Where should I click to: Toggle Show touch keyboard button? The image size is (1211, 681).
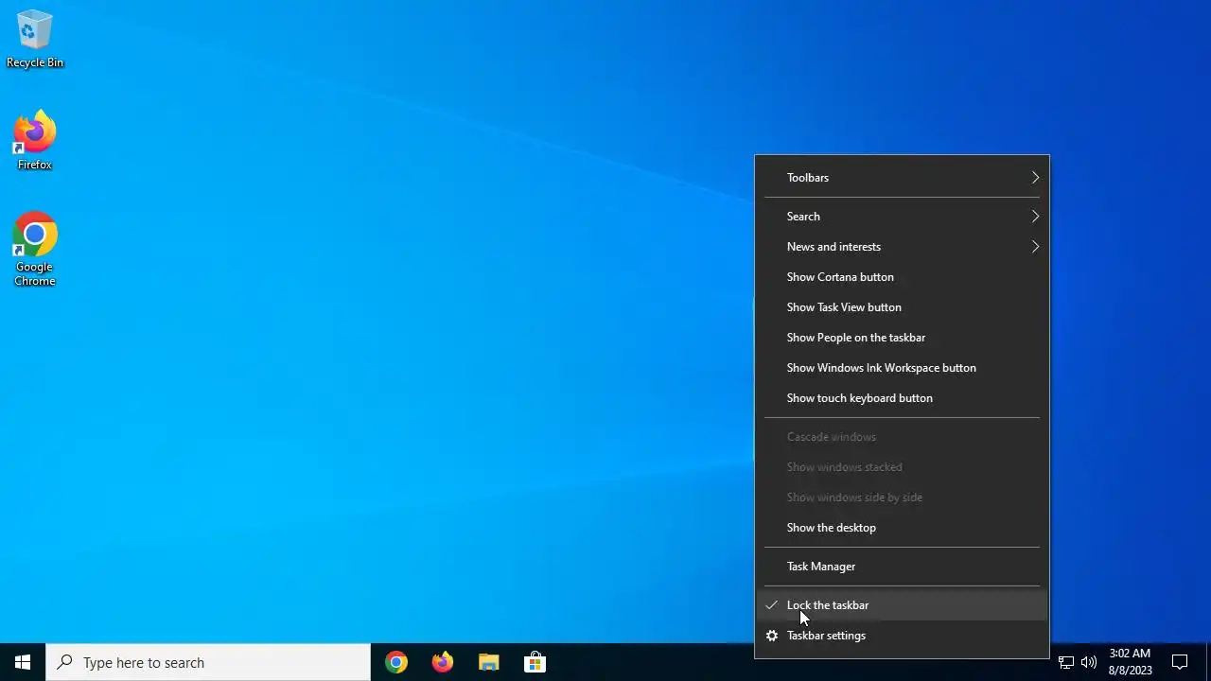coord(902,398)
